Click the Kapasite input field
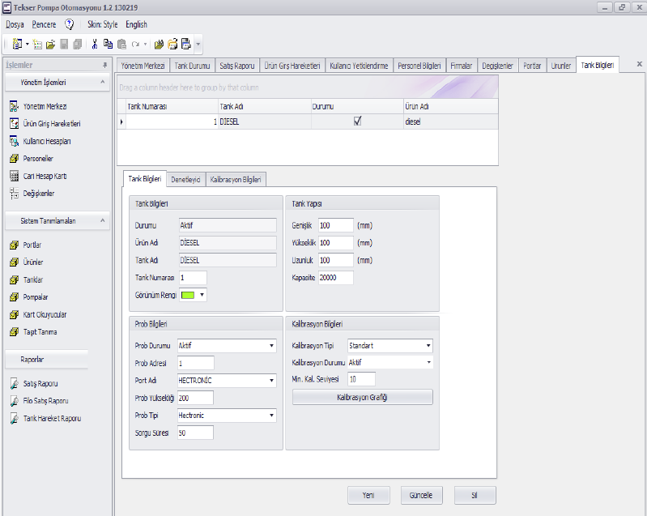This screenshot has height=516, width=647. pyautogui.click(x=335, y=278)
